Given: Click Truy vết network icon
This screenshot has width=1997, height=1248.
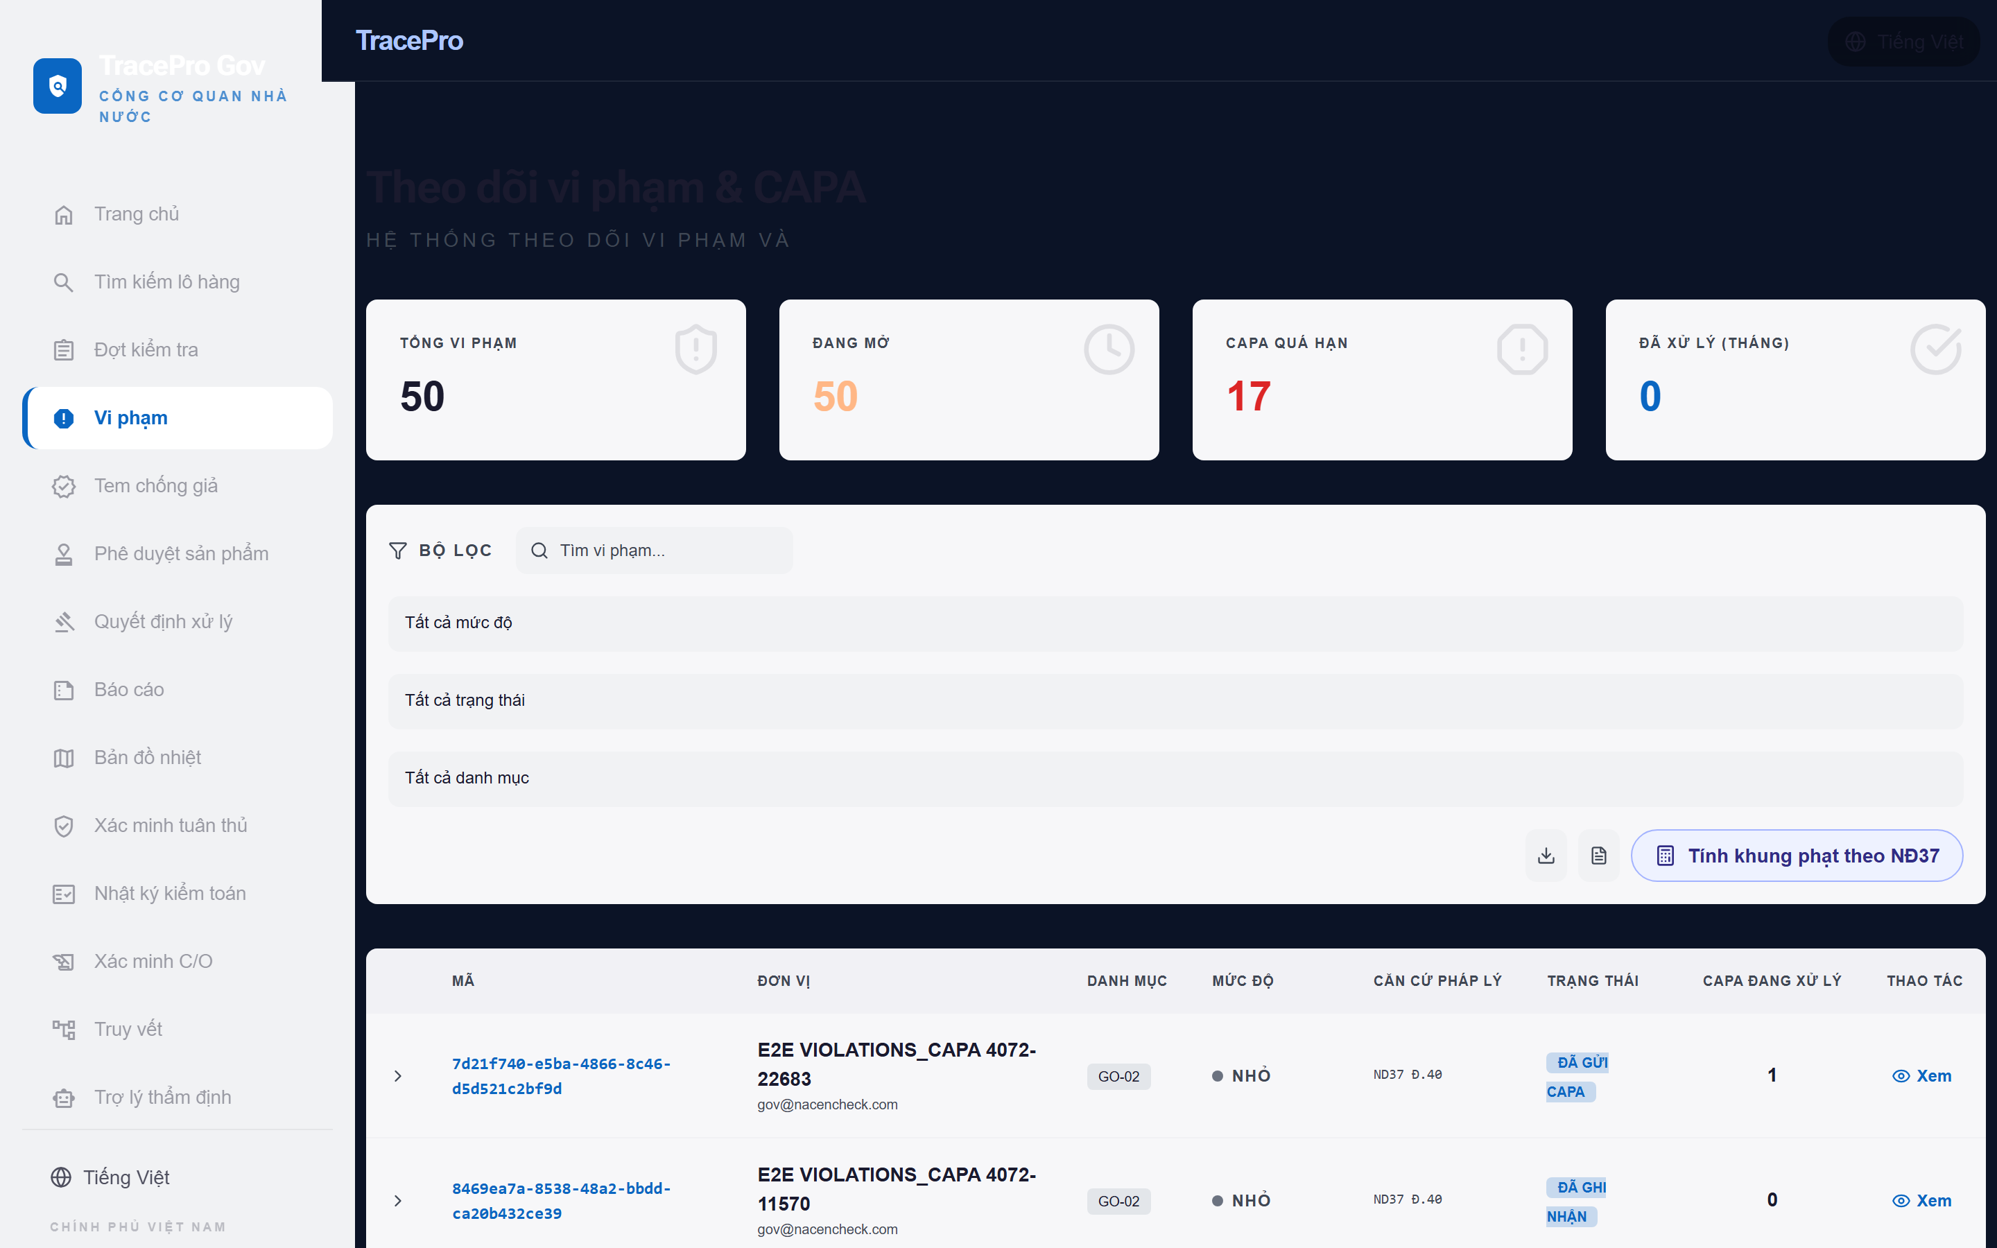Looking at the screenshot, I should tap(64, 1030).
